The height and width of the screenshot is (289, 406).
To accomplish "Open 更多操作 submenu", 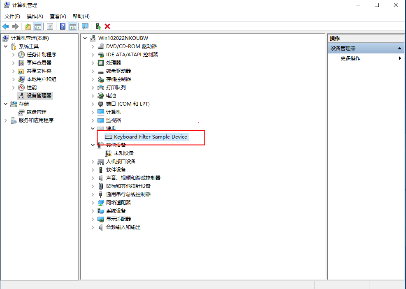I will point(350,58).
